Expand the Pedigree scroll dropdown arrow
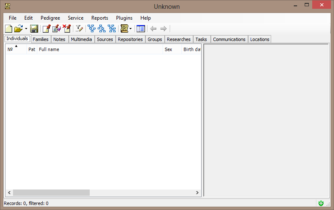 (x=131, y=29)
